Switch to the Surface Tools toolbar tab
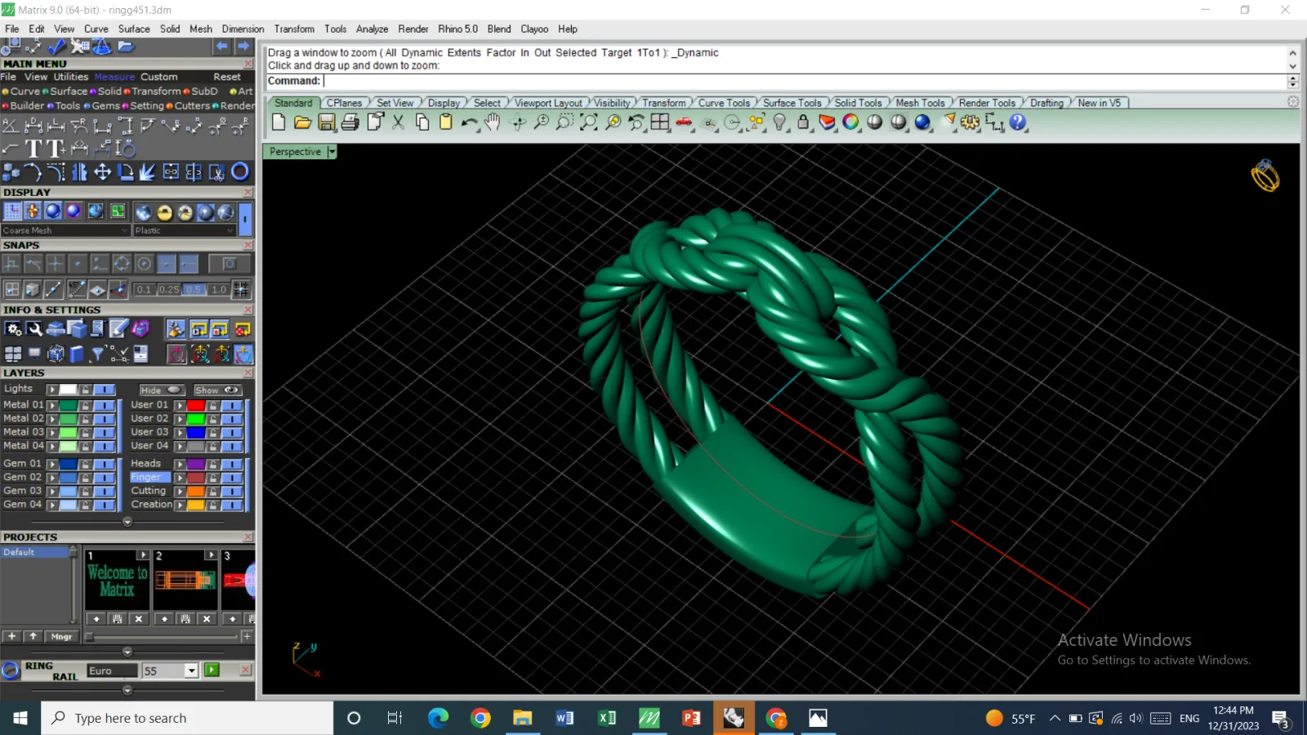This screenshot has width=1307, height=735. click(x=792, y=103)
